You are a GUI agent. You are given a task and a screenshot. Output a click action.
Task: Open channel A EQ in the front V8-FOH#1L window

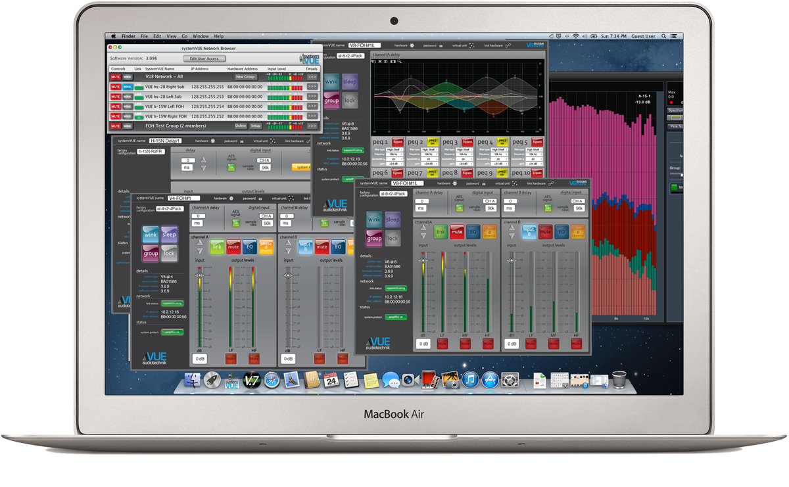pyautogui.click(x=473, y=231)
